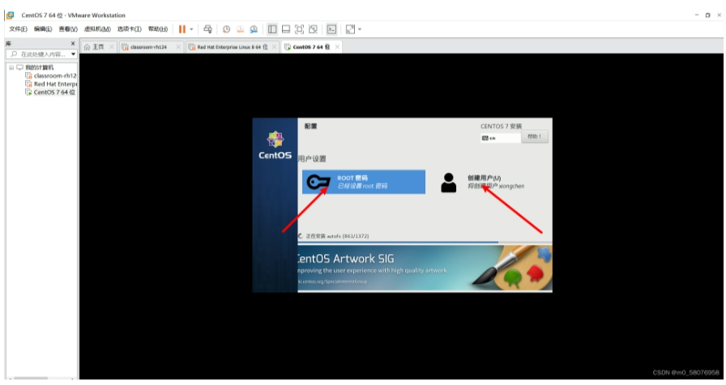Click the library search input field

click(x=40, y=54)
